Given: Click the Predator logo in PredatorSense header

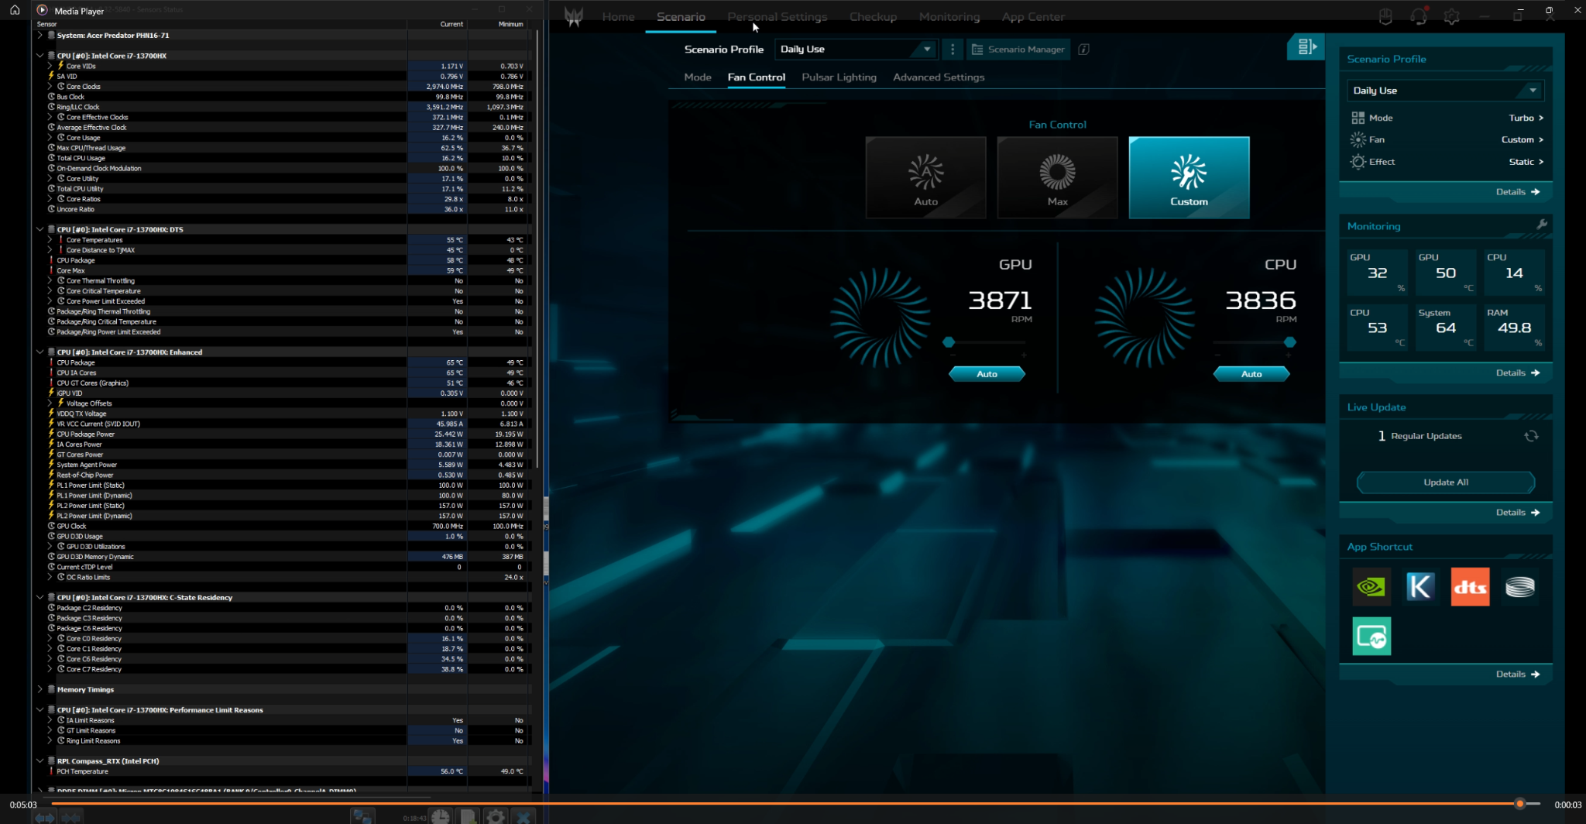Looking at the screenshot, I should (574, 17).
